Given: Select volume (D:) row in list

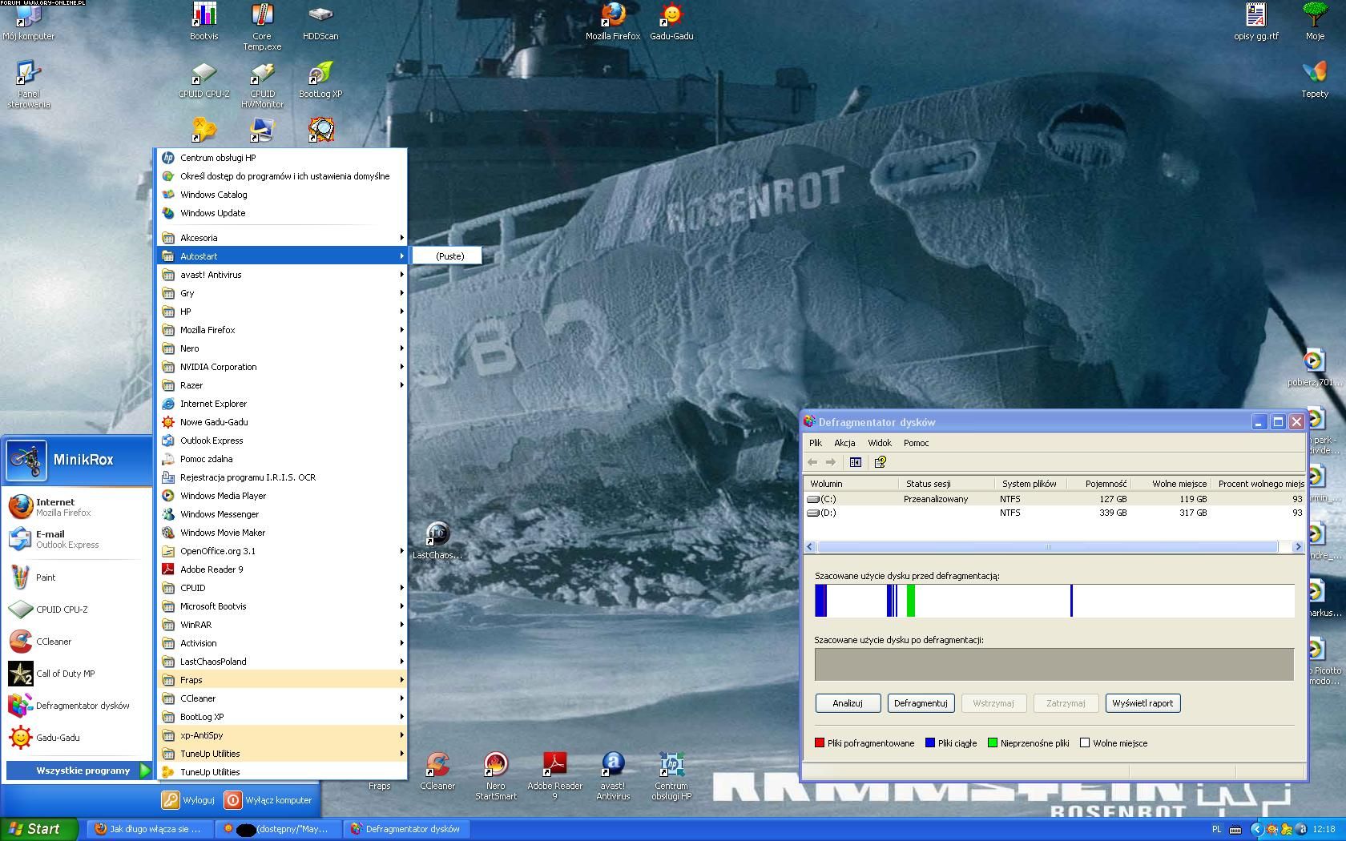Looking at the screenshot, I should click(x=1054, y=513).
